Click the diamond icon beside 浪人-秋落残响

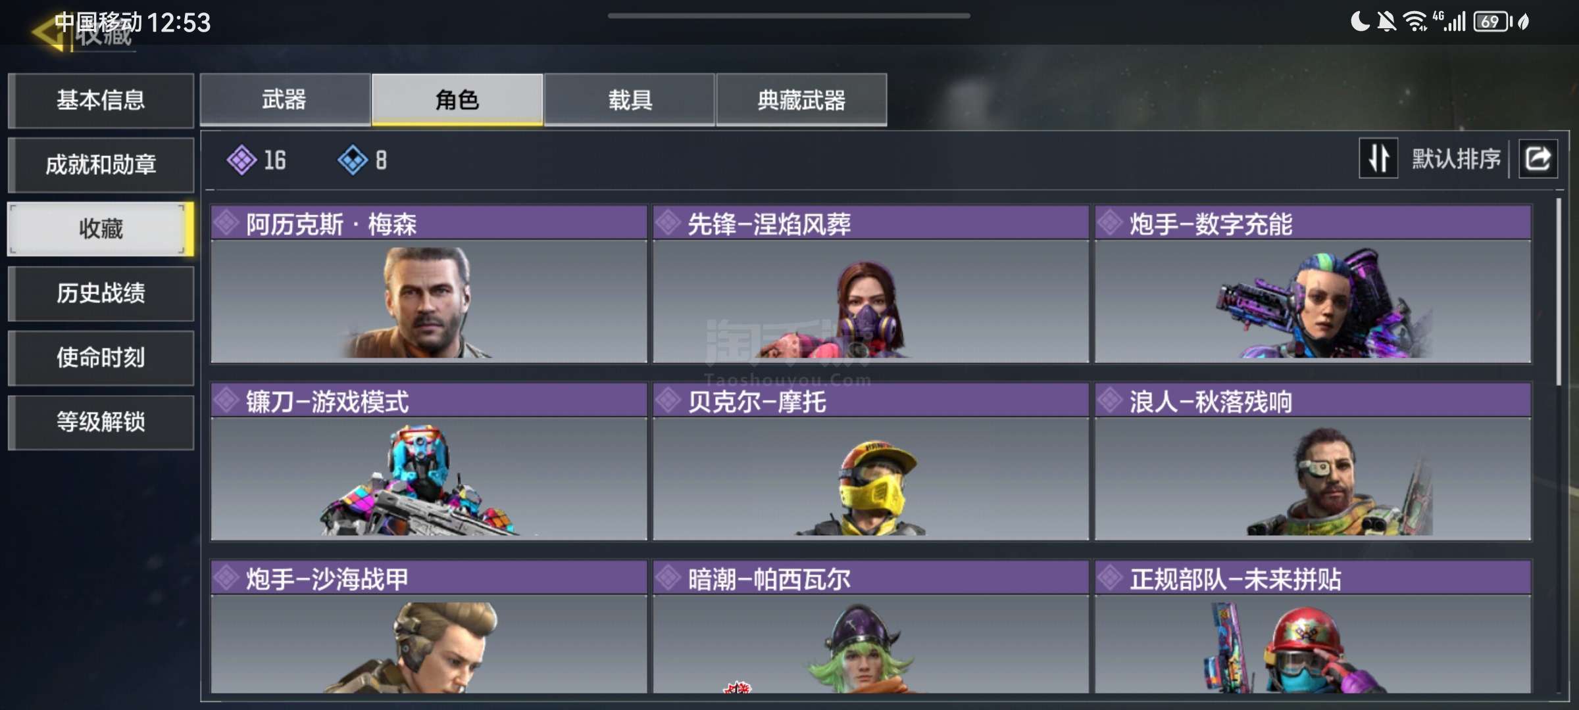[1110, 400]
